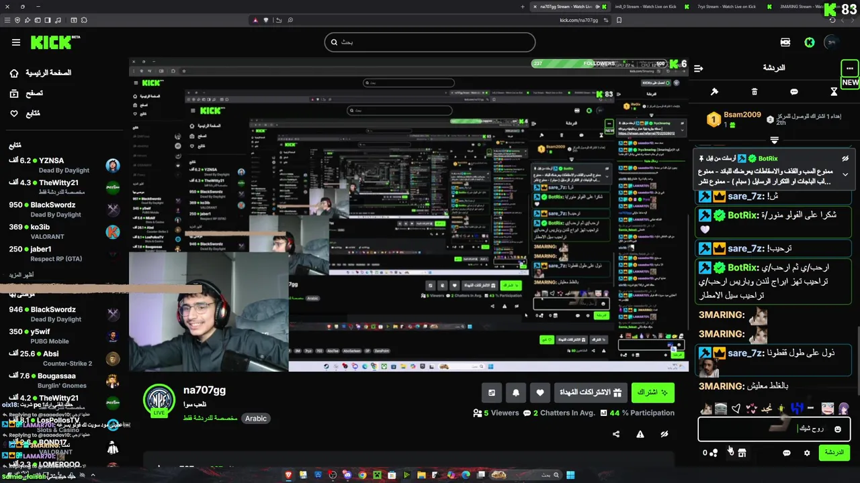Open the chat three-dots options menu
The width and height of the screenshot is (860, 483).
coord(849,68)
